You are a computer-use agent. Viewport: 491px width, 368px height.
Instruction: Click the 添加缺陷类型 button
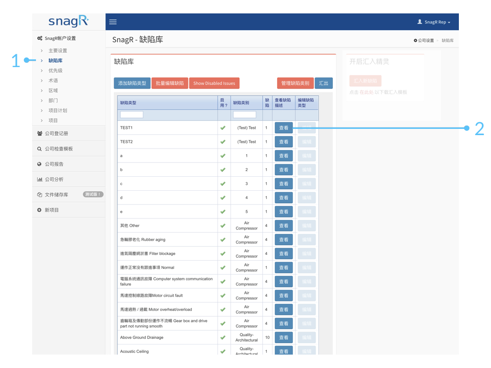click(132, 83)
